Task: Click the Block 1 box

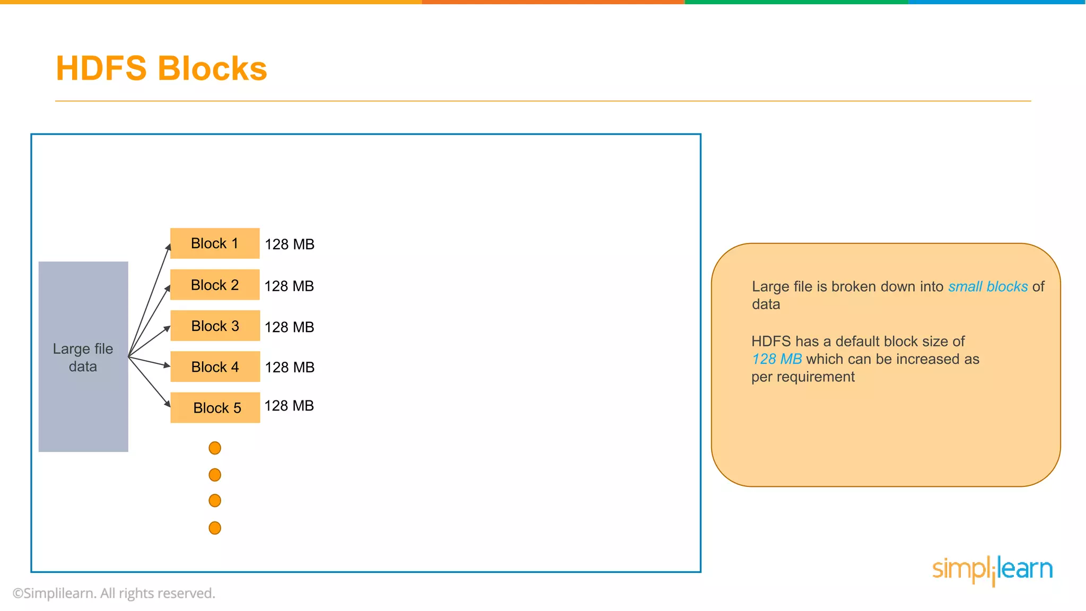Action: [215, 243]
